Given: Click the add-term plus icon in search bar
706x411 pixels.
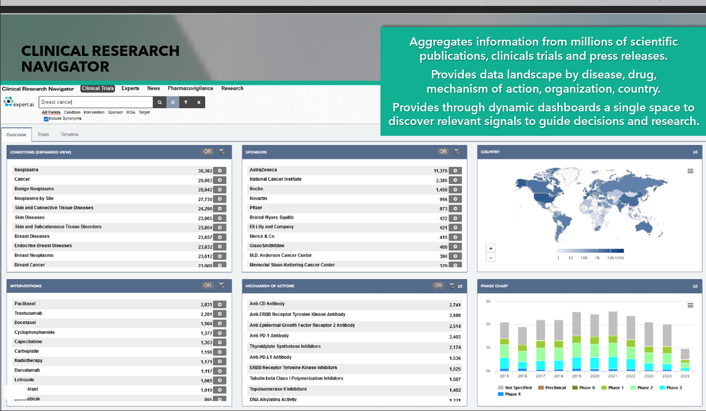Looking at the screenshot, I should 173,102.
